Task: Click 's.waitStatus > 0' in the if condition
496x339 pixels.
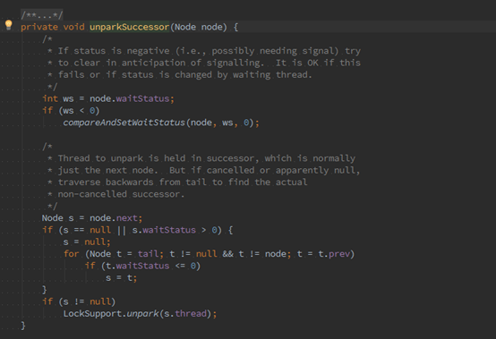Action: pos(175,230)
